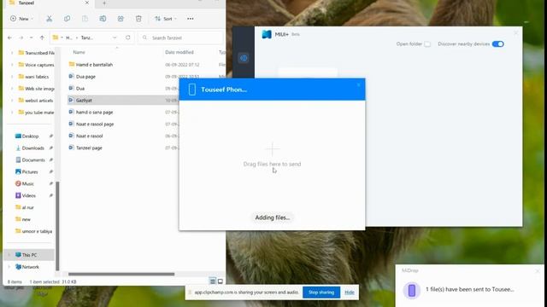Go up one folder level in Explorer

point(42,38)
